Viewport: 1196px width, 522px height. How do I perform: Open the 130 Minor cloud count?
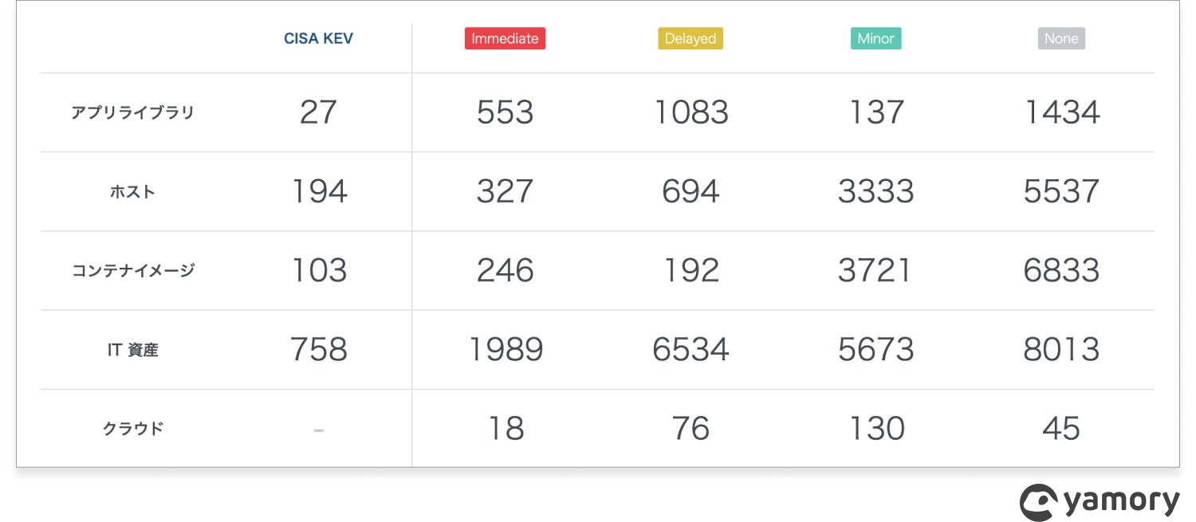875,428
